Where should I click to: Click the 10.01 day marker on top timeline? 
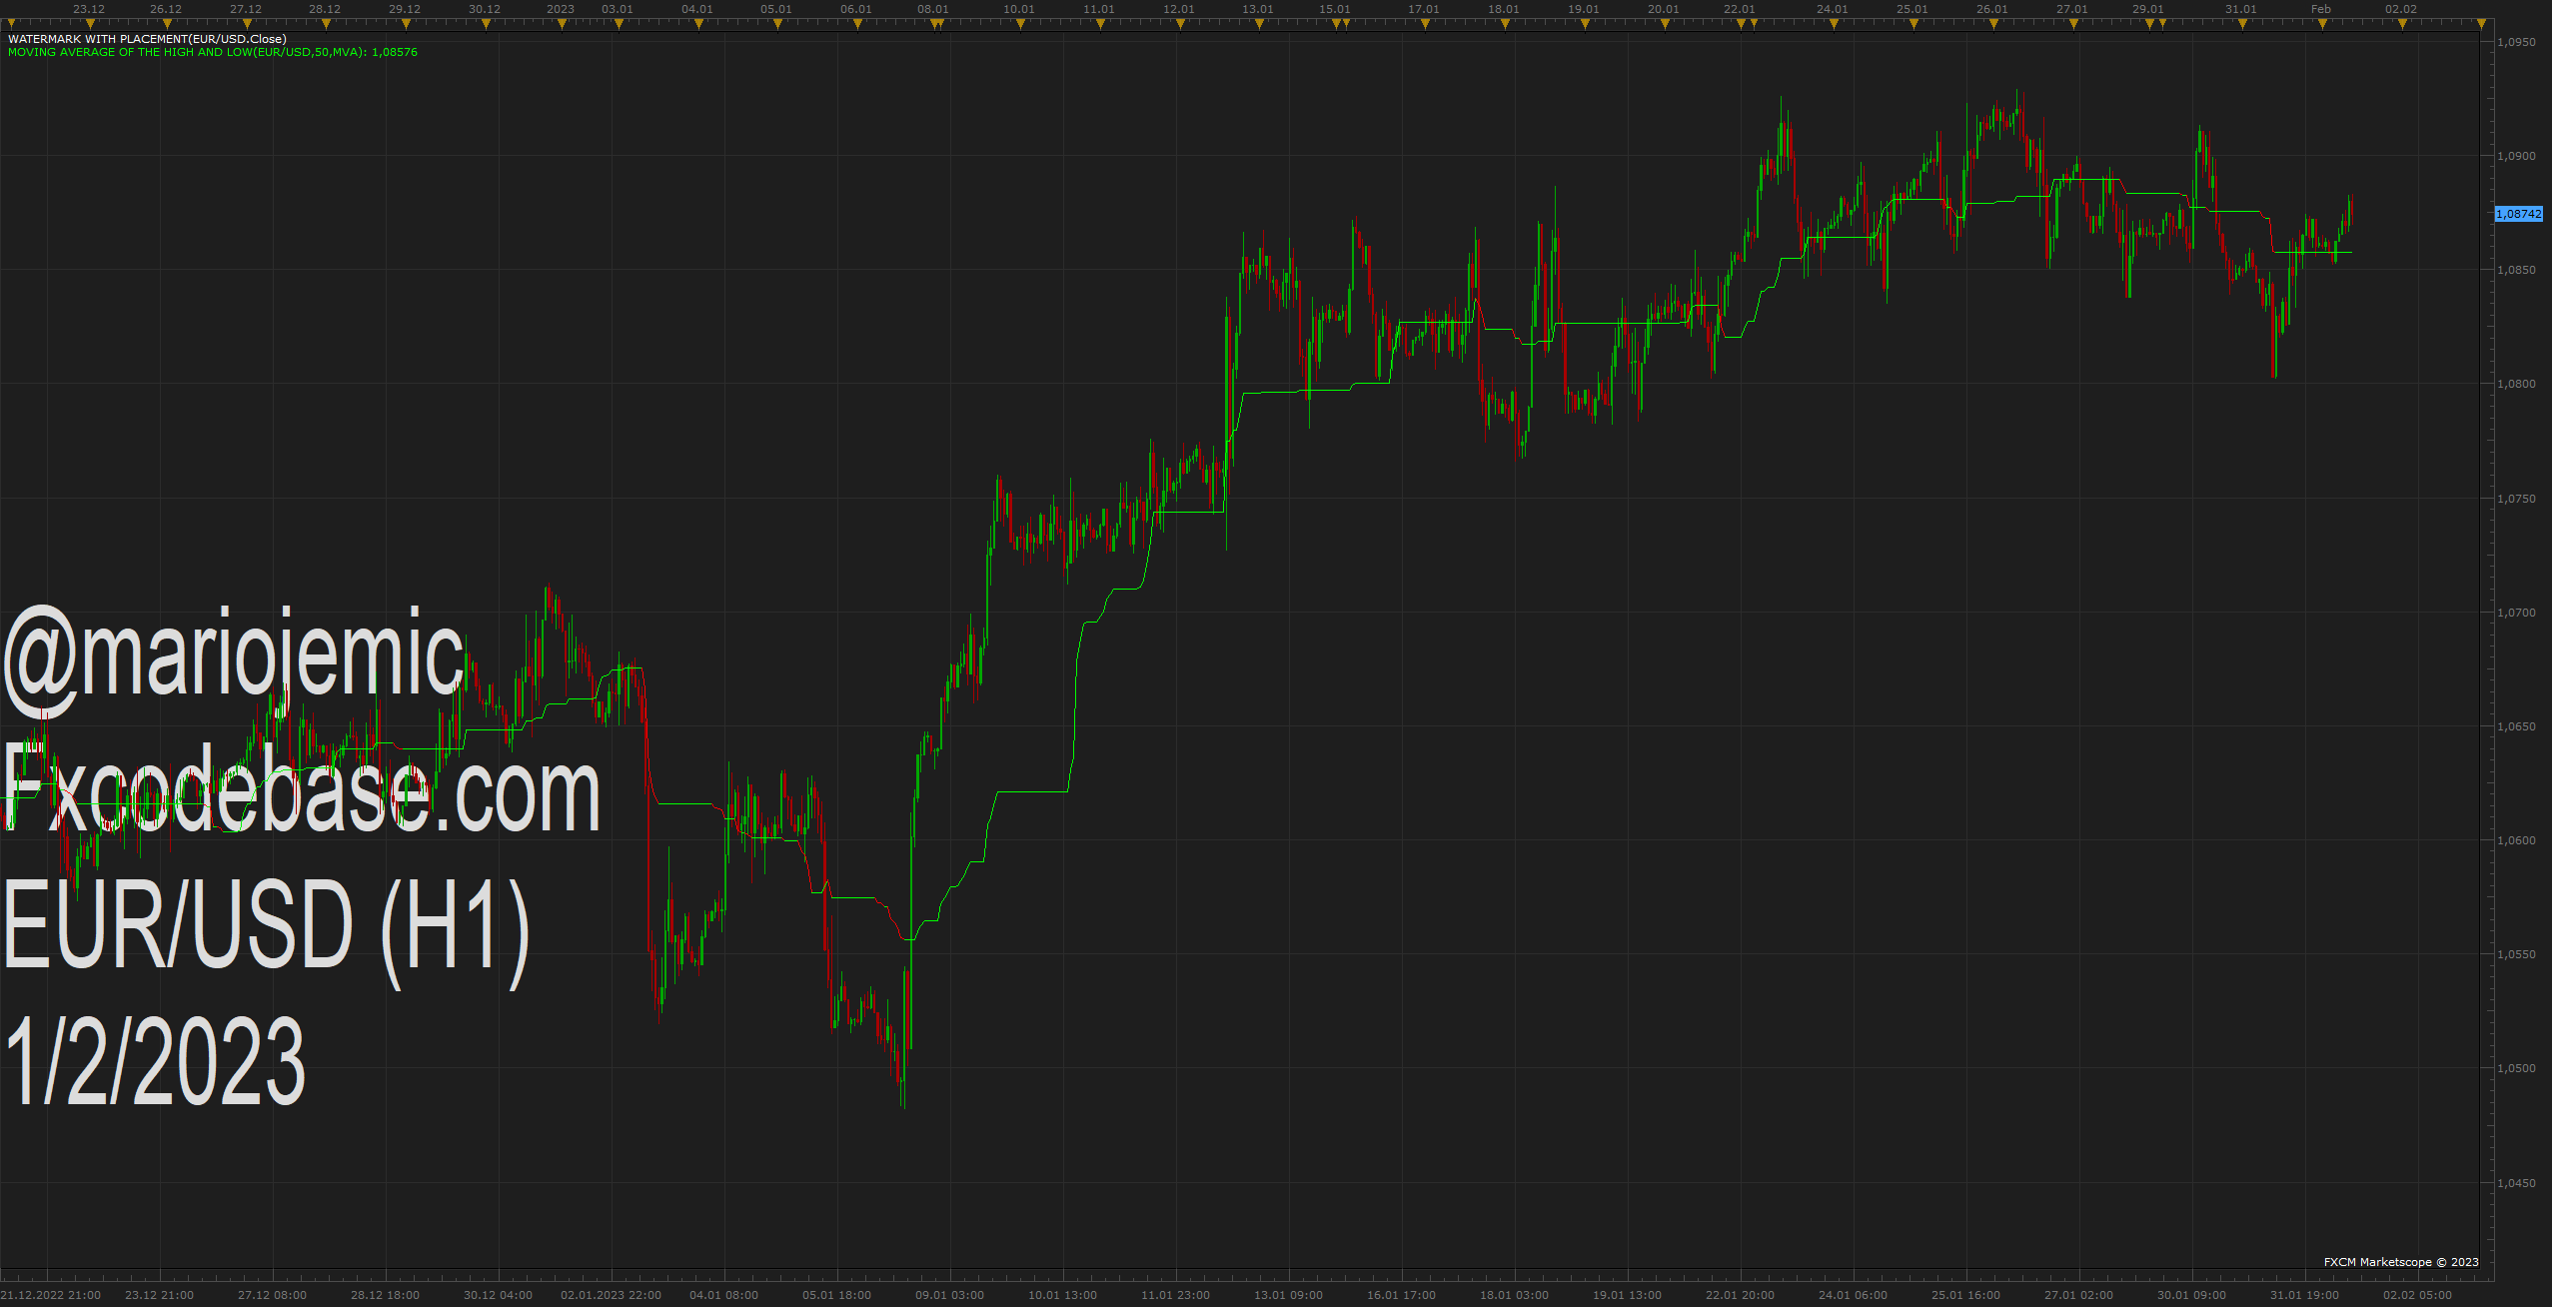point(1019,9)
